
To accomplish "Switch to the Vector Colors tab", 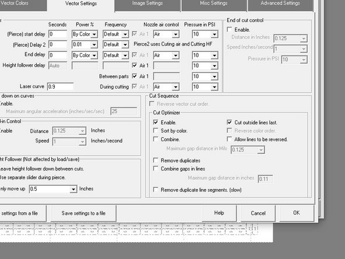I will pos(23,5).
